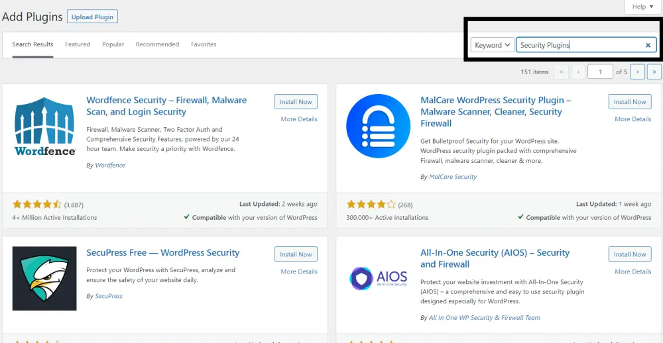Click the MalCare star rating
The height and width of the screenshot is (343, 663).
(x=371, y=205)
